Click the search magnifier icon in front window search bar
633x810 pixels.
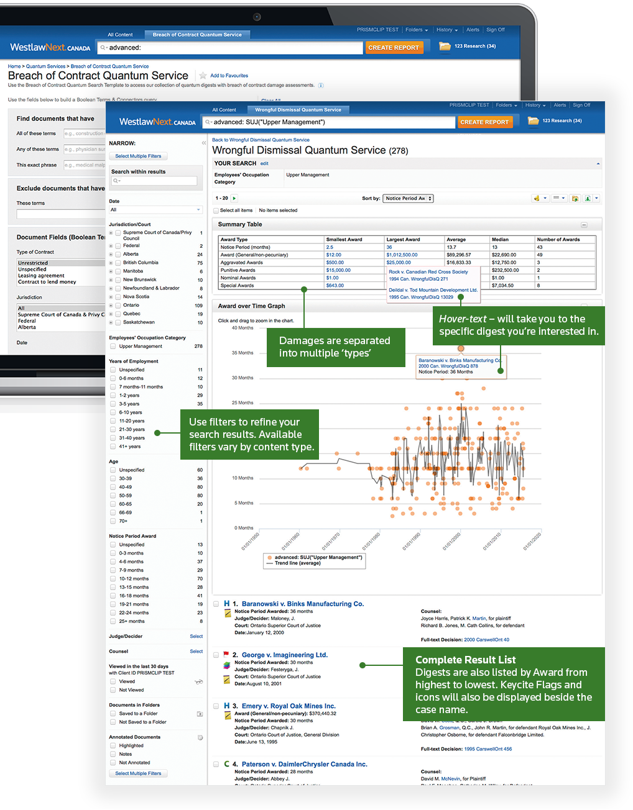(208, 122)
